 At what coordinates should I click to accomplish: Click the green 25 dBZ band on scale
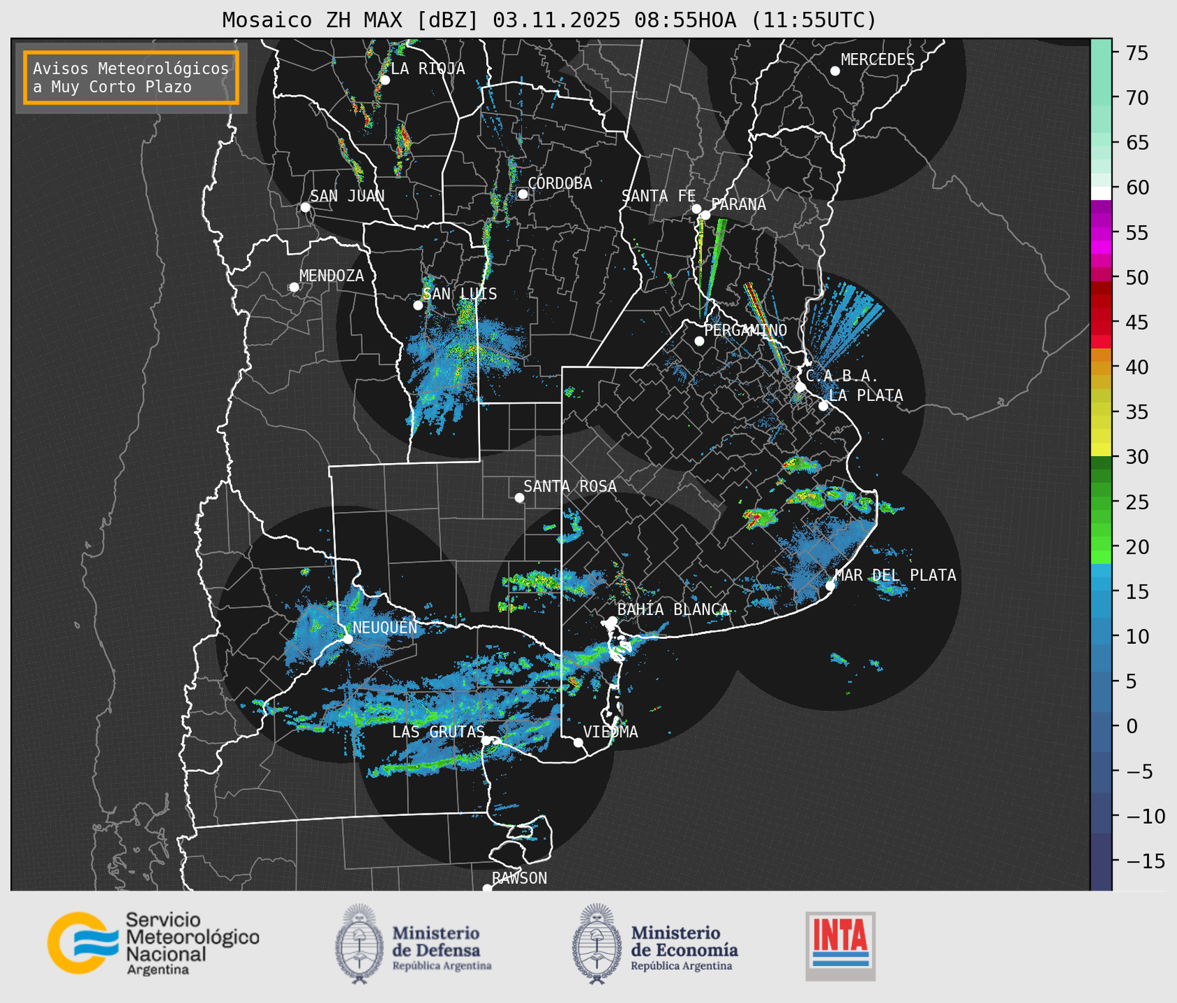(x=1101, y=501)
